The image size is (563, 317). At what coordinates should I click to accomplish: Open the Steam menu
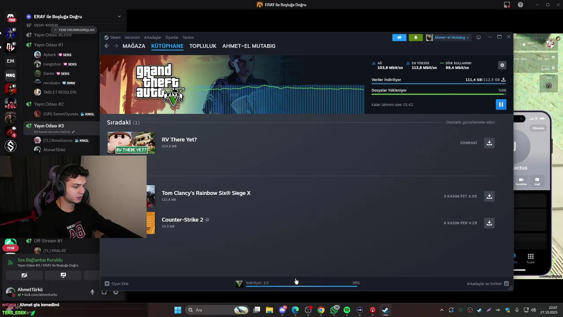coord(115,37)
